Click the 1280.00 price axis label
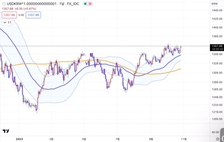 pos(217,82)
